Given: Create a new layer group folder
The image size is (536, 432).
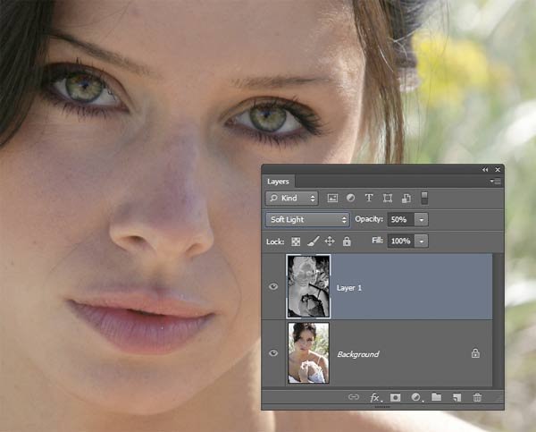Looking at the screenshot, I should point(436,397).
